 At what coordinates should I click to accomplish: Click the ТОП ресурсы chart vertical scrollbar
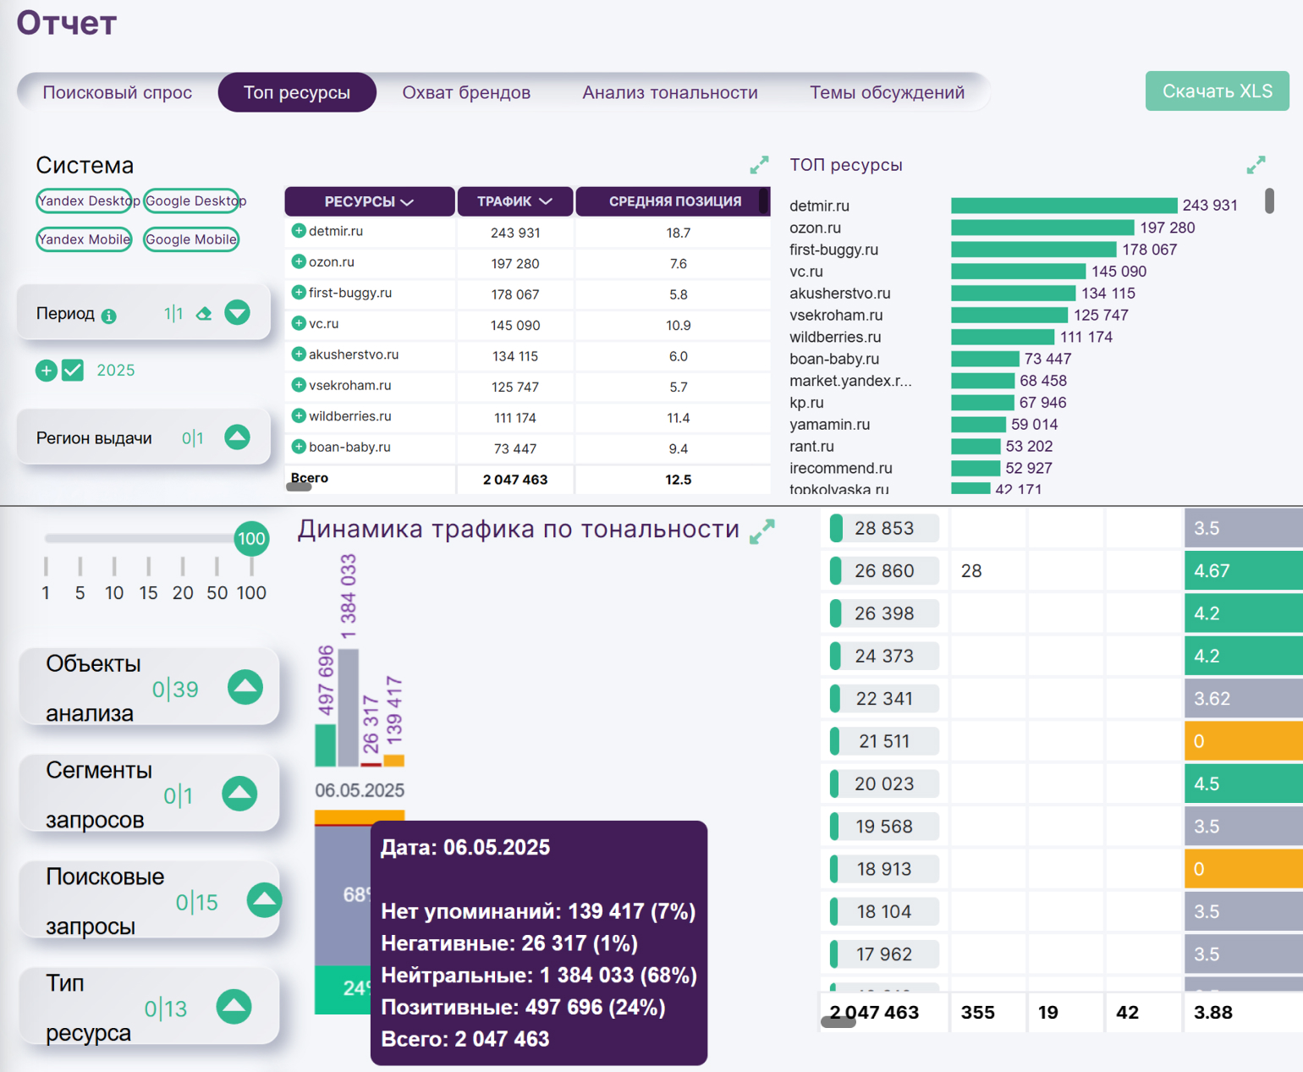coord(1269,201)
